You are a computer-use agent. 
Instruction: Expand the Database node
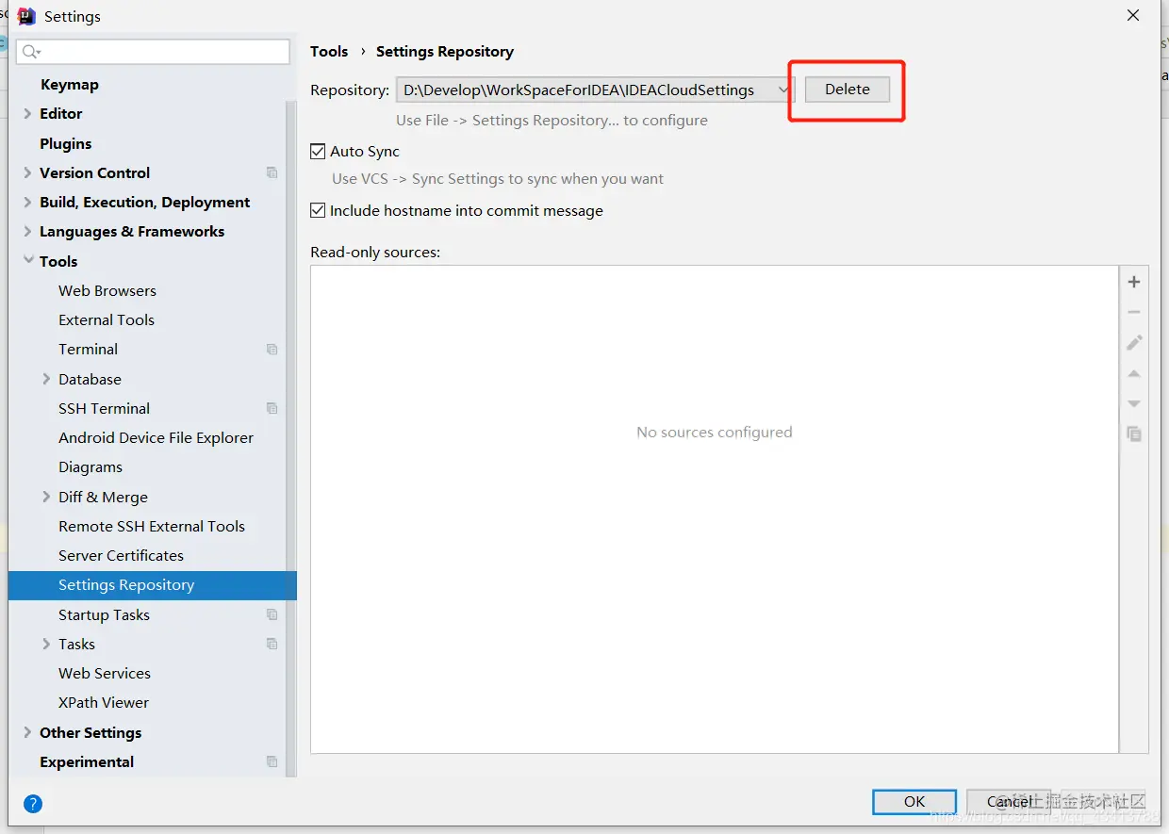(x=47, y=379)
